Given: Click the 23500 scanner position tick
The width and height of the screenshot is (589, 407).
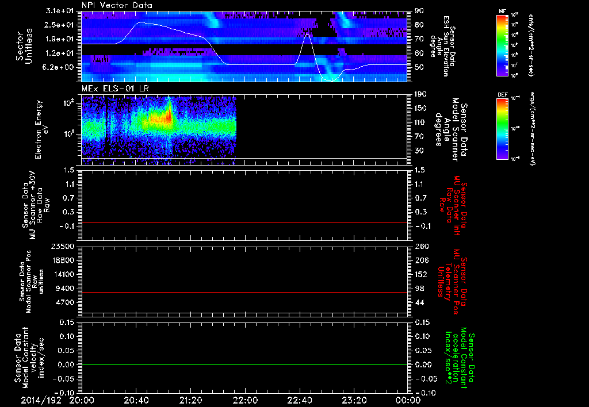Looking at the screenshot, I should (63, 247).
